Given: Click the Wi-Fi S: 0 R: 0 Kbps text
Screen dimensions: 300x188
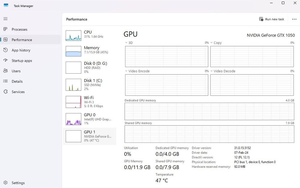Looking at the screenshot, I should click(94, 106).
